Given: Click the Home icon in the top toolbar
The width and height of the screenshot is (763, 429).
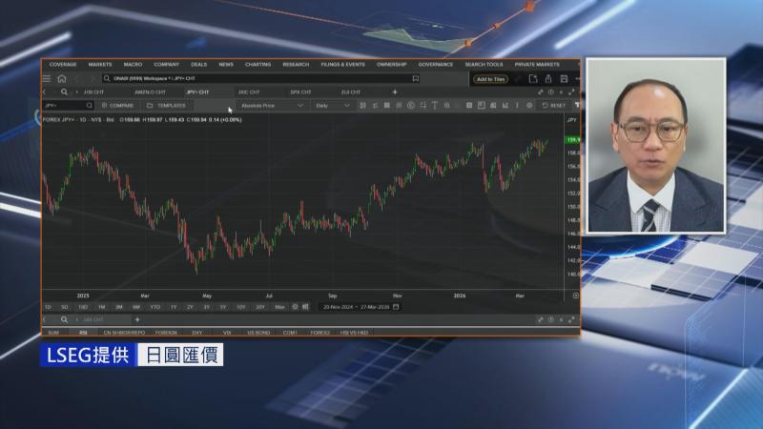Looking at the screenshot, I should [x=62, y=79].
